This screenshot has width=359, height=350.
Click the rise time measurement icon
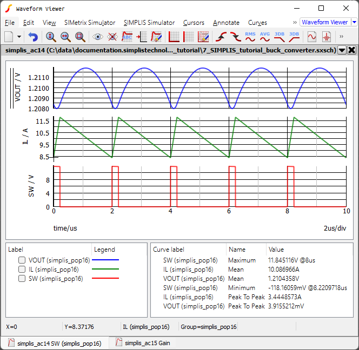221,37
